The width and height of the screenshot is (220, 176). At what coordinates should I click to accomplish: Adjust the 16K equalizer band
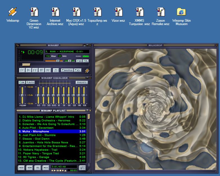pos(84,95)
